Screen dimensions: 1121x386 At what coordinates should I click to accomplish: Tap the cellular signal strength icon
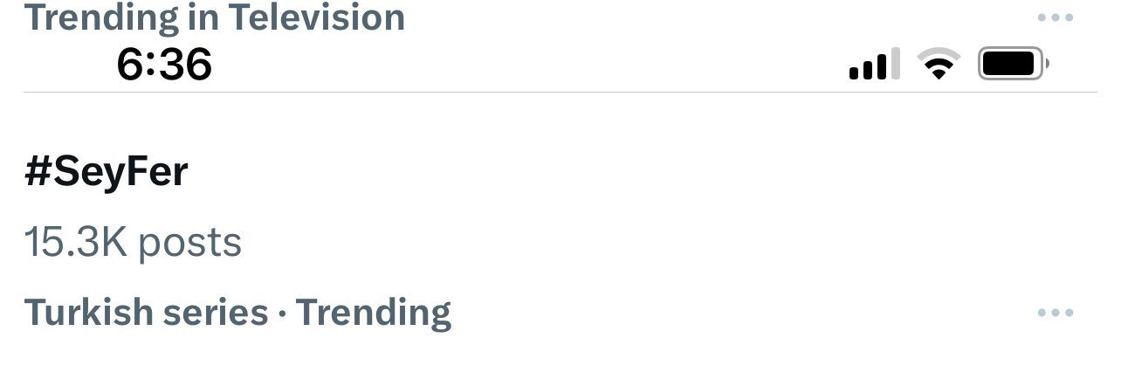(x=874, y=66)
